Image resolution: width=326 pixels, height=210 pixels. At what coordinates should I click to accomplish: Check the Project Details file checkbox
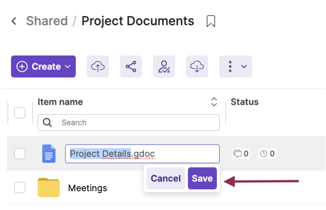(20, 153)
